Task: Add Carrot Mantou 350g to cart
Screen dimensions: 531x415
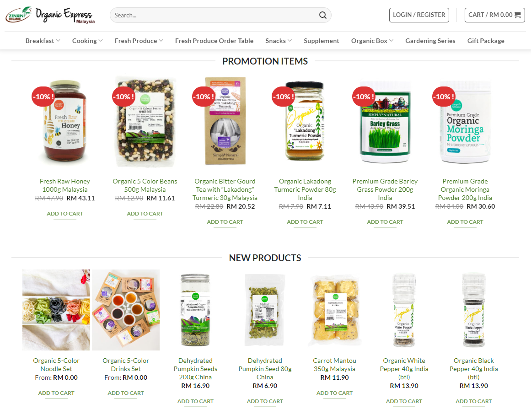Action: pyautogui.click(x=334, y=393)
